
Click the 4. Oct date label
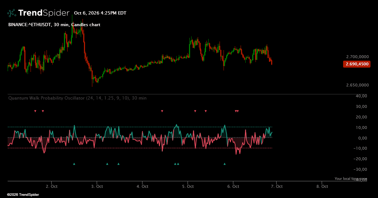click(x=142, y=186)
